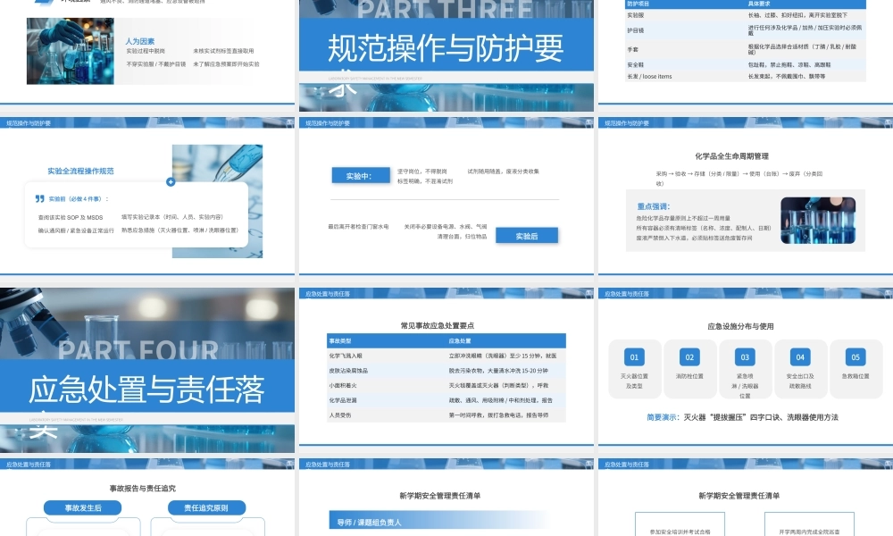Click the 实验后 blue label
Screen dimensions: 893x536
pos(527,236)
